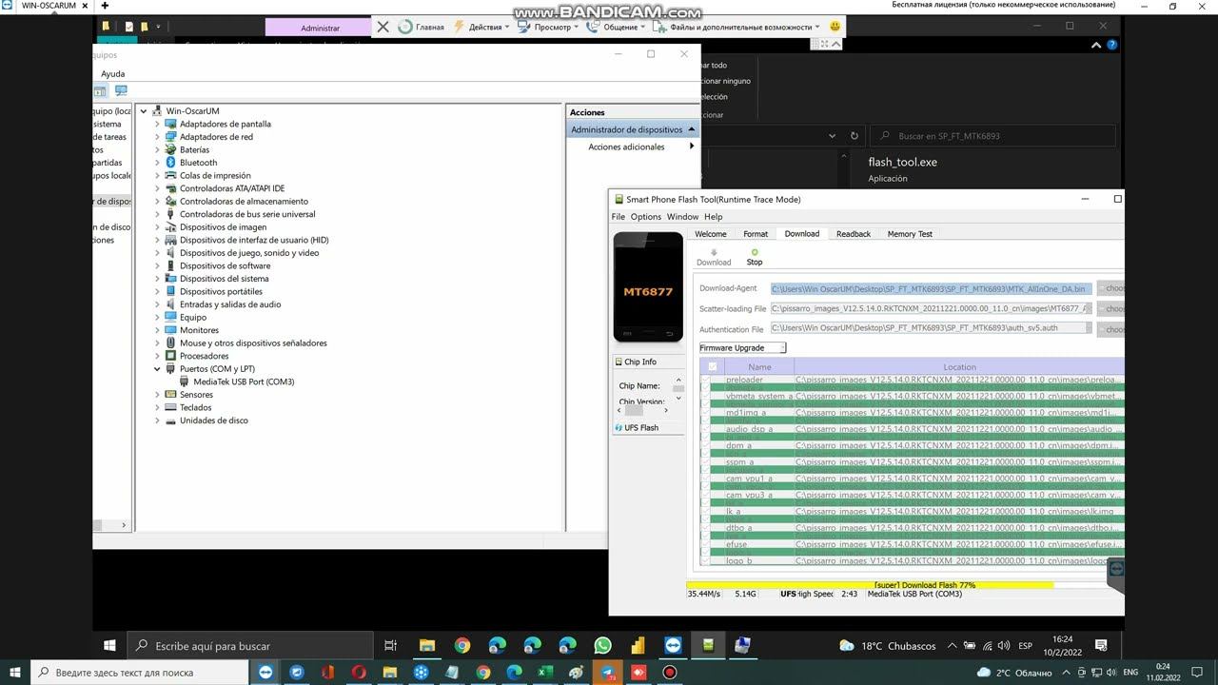Collapse the Administrador de dispositivos actions section
Screen dimensions: 1218x685
pyautogui.click(x=691, y=129)
